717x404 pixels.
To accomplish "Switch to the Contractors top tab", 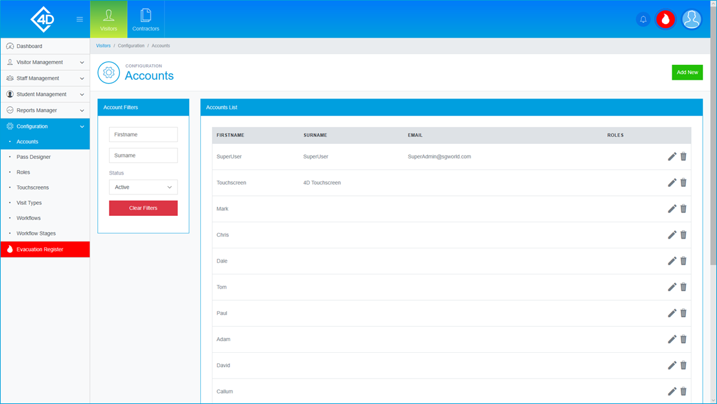I will (x=146, y=19).
